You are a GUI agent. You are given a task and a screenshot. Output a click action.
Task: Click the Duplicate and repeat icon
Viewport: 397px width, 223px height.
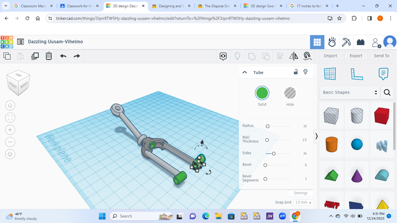(x=35, y=56)
